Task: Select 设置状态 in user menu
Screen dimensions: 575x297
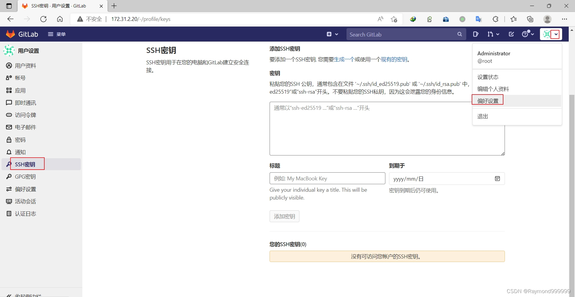Action: [488, 77]
